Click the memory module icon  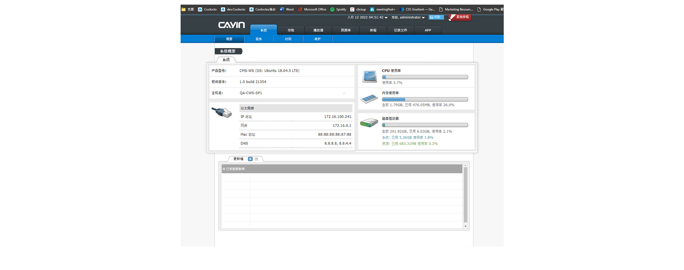click(369, 98)
